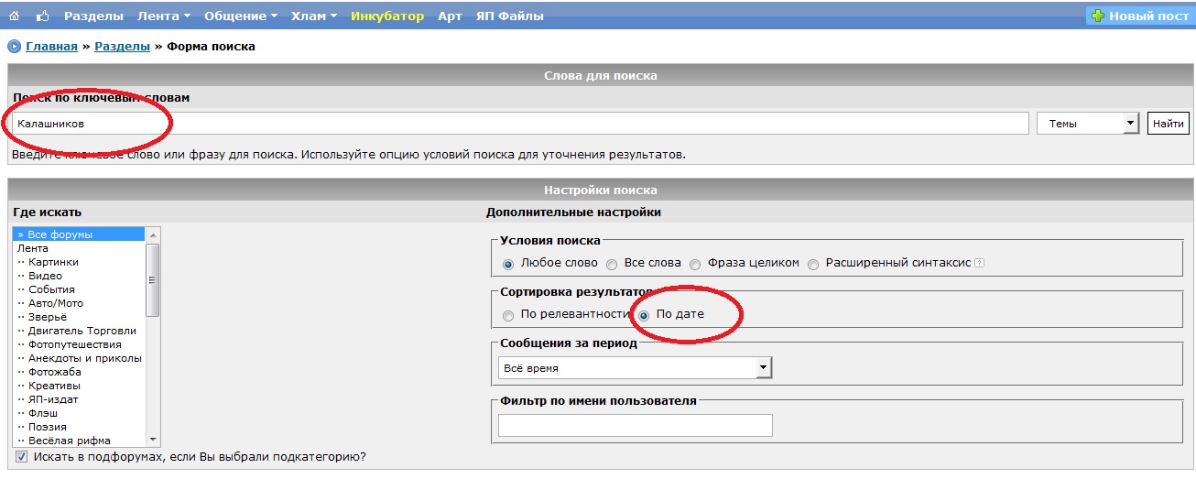Open the Арт menu item
This screenshot has width=1196, height=479.
tap(450, 16)
